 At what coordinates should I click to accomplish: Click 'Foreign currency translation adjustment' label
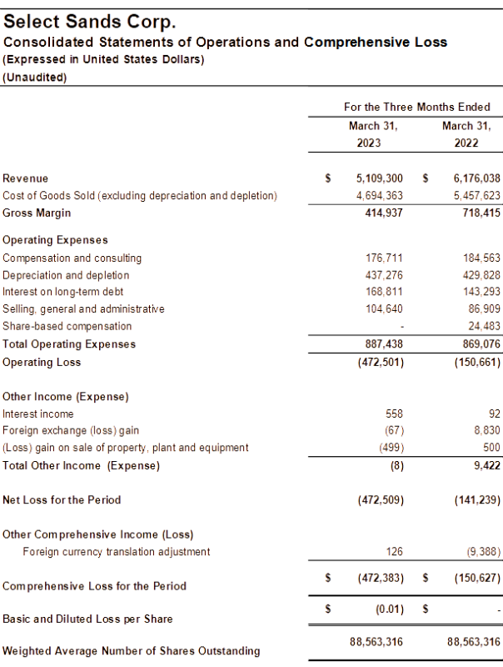tap(117, 552)
